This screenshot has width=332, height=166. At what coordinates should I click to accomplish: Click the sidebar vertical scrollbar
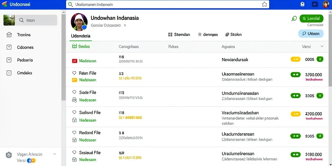click(64, 57)
